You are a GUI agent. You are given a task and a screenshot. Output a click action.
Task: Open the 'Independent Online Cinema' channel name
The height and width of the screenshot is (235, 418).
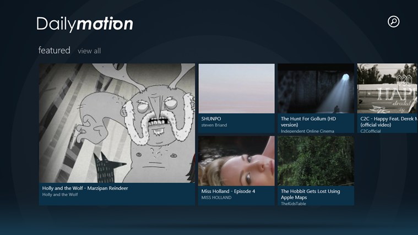coord(308,131)
